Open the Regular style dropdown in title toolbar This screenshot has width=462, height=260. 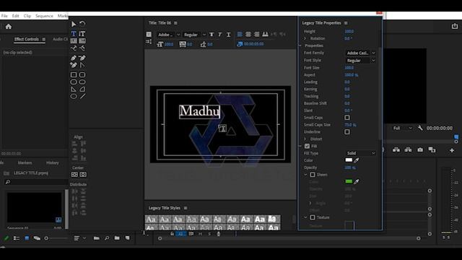[194, 35]
